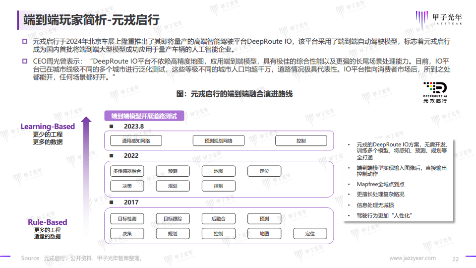Click the square bullet before 元戎启行于2024年
Viewport: 476px width, 268px height.
point(25,41)
